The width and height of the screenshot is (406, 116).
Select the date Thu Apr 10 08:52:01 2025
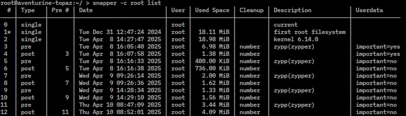point(120,112)
